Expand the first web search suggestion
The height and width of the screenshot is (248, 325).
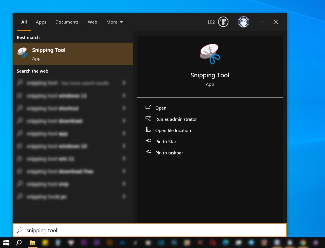pos(124,83)
